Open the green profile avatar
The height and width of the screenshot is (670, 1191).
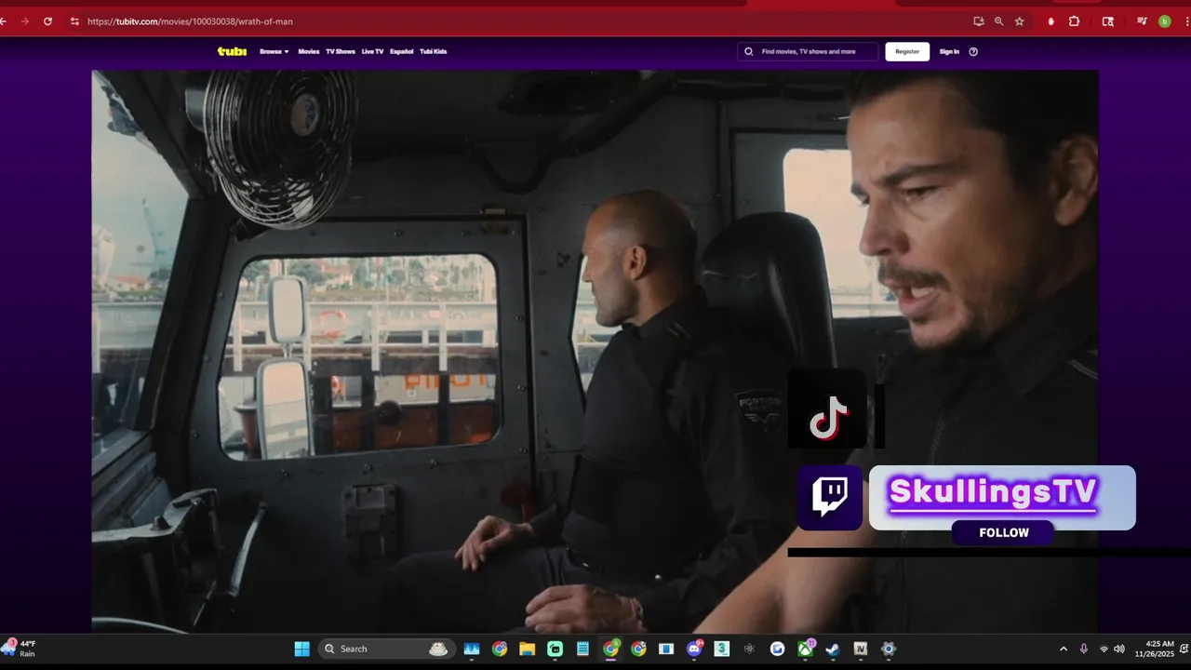[1164, 21]
